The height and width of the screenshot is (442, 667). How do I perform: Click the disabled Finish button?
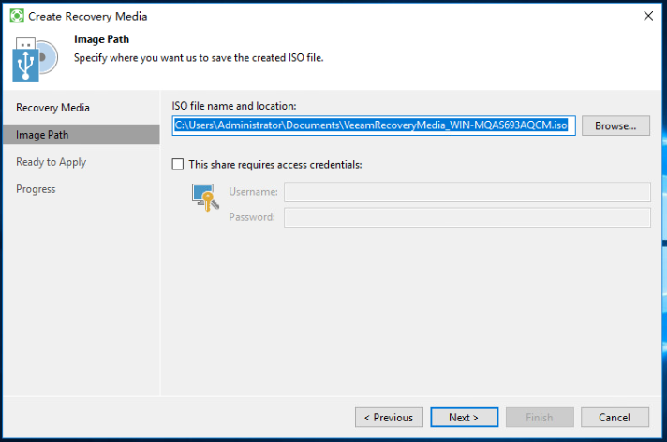[540, 418]
